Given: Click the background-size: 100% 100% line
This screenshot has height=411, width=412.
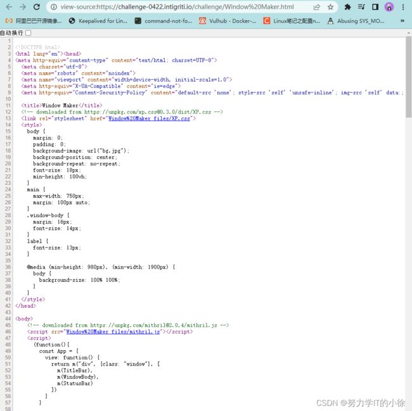Looking at the screenshot, I should 79,280.
